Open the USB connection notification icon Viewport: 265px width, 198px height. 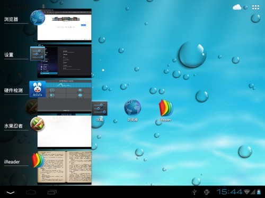tap(195, 192)
